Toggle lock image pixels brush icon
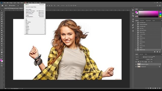Viewport: 162px width, 91px height. pos(140,62)
